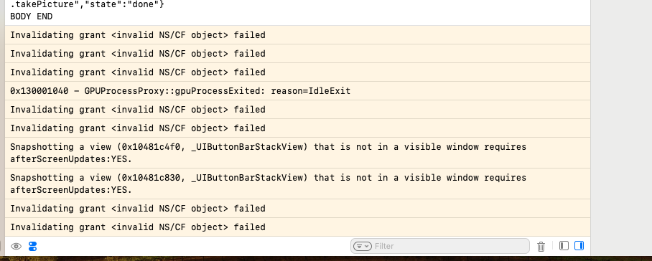The height and width of the screenshot is (261, 652).
Task: Select Invalidating grant line directly below BODY END
Action: pos(298,35)
